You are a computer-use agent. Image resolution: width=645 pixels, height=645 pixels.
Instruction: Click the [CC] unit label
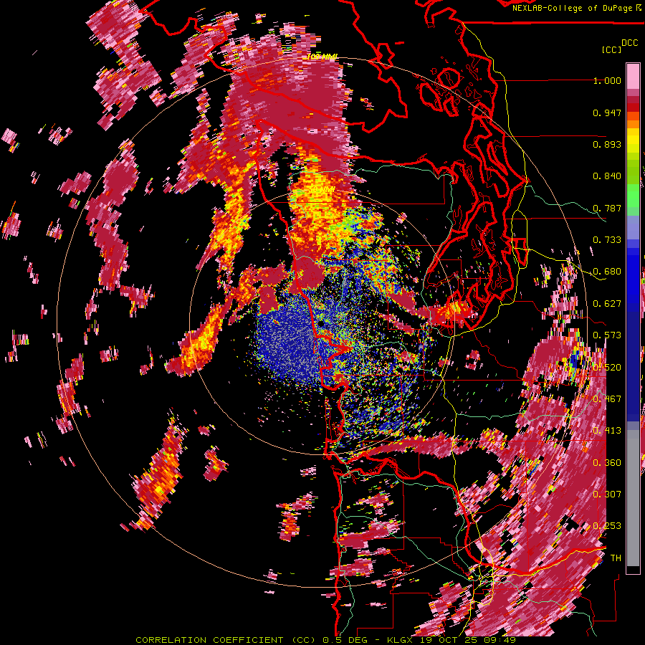tap(611, 49)
